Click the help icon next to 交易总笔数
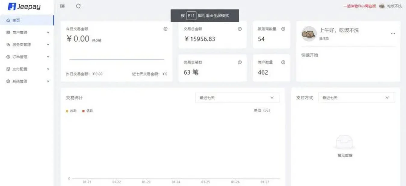This screenshot has width=406, height=186. (x=240, y=62)
